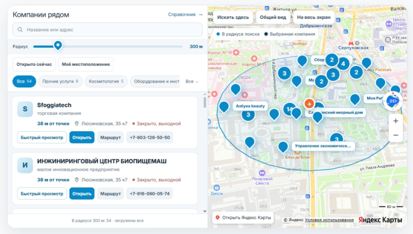Select the Косметология 5 category

tap(106, 81)
